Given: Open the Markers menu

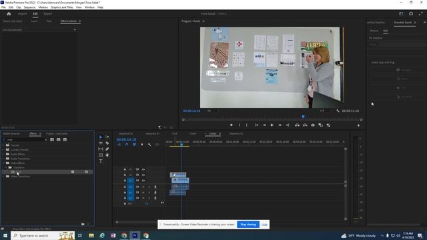Looking at the screenshot, I should tap(43, 7).
